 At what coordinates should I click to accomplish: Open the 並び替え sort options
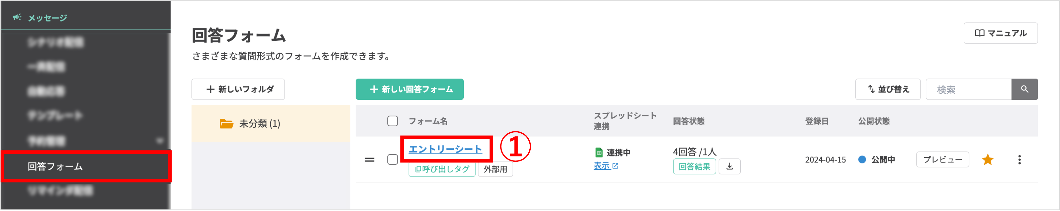pyautogui.click(x=888, y=89)
